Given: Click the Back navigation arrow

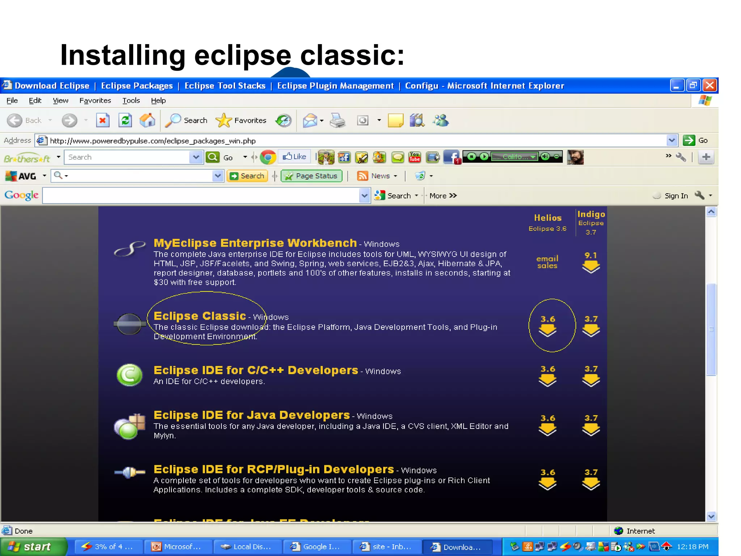Looking at the screenshot, I should tap(15, 121).
